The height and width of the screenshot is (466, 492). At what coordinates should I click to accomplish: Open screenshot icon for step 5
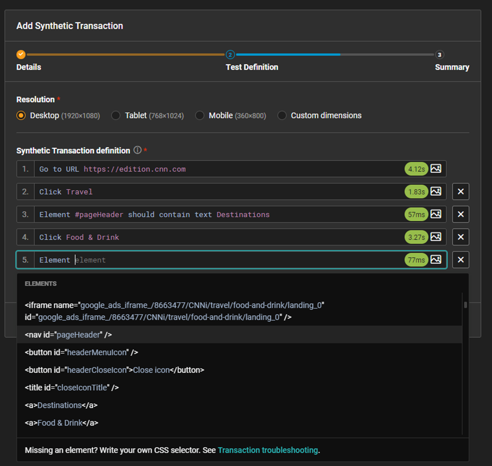(436, 260)
